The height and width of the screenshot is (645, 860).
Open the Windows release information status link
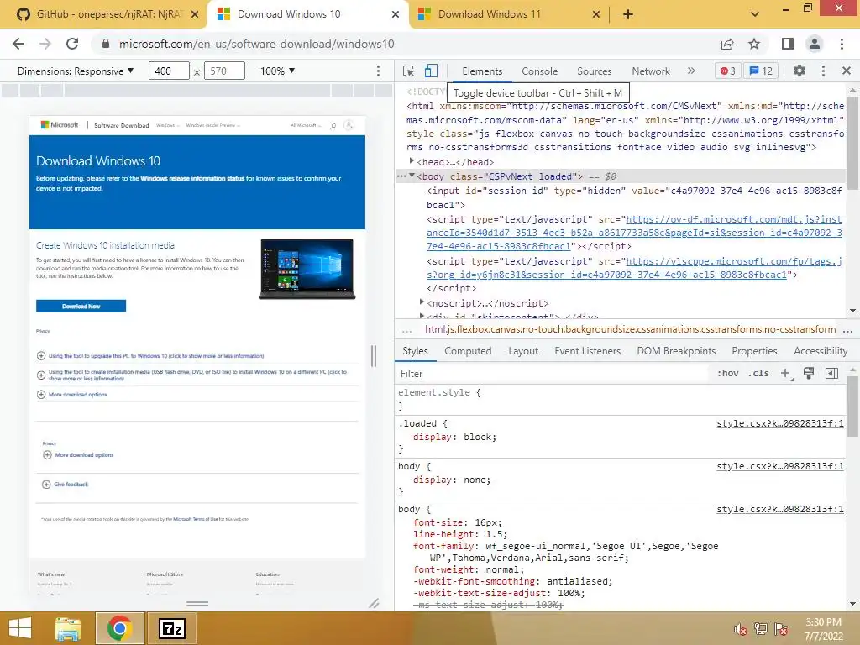pos(192,178)
